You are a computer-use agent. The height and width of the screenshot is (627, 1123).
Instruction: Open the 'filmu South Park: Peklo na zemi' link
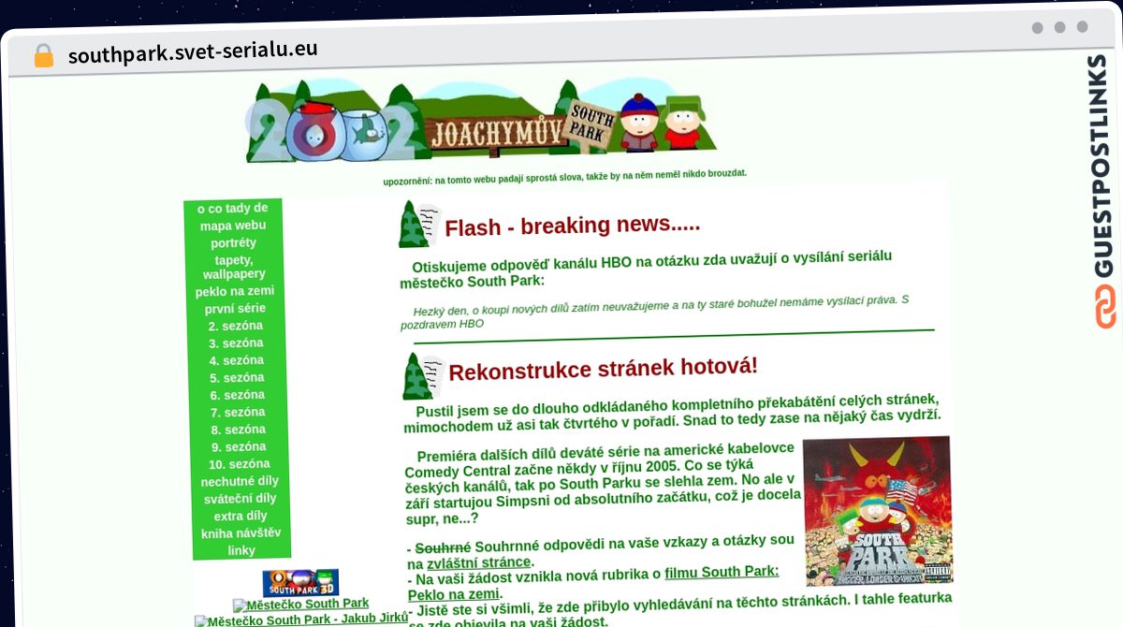pos(593,582)
